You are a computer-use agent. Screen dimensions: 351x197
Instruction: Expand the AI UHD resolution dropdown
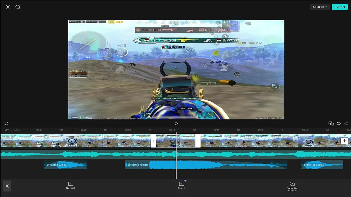(320, 7)
